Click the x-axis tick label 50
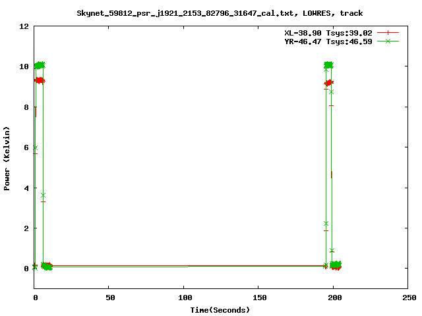 (110, 298)
